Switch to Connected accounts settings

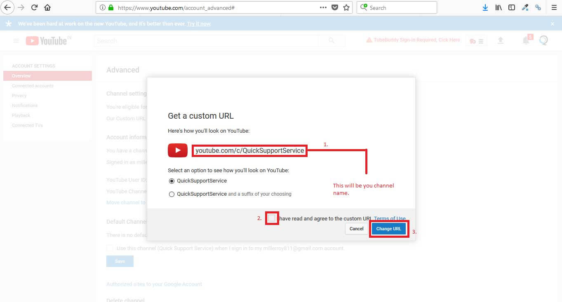33,85
